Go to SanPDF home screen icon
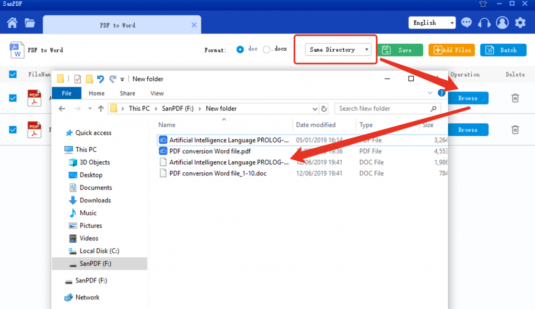This screenshot has height=309, width=535. (13, 23)
